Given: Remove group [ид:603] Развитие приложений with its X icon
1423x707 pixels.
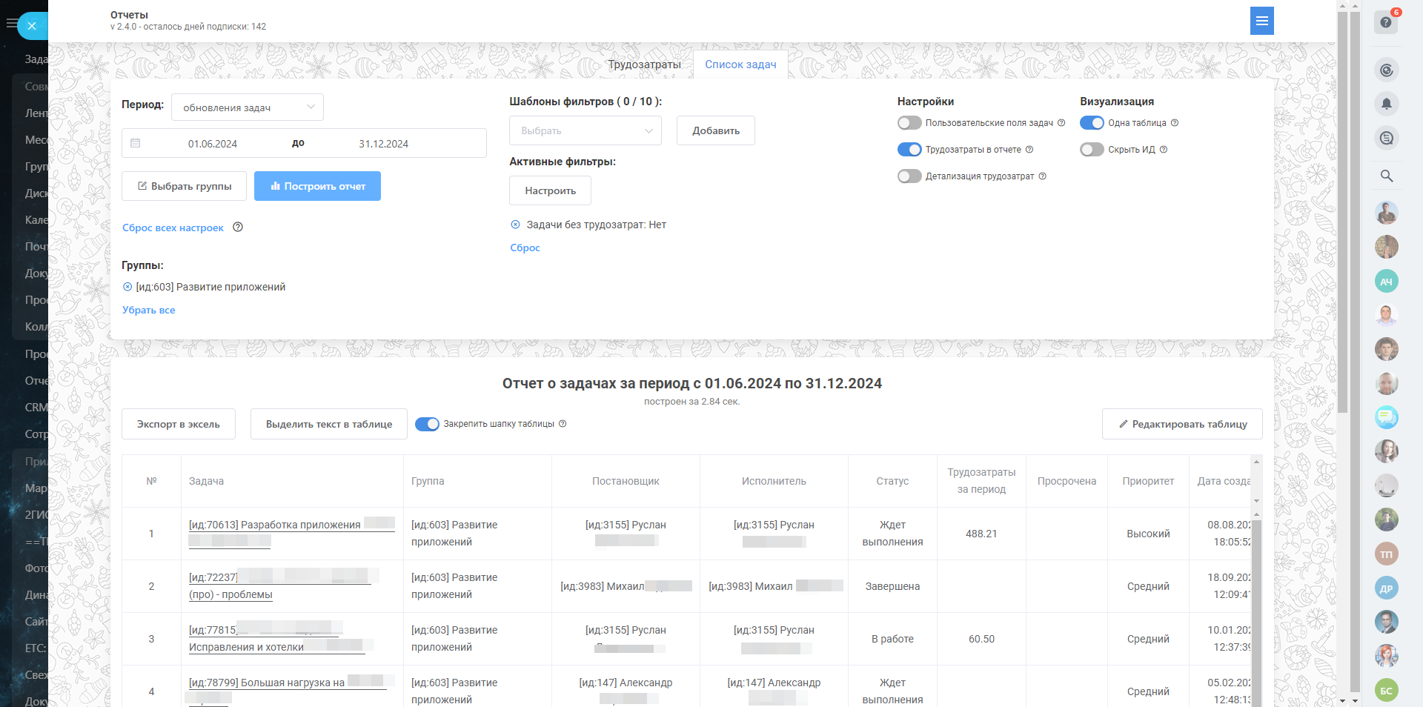Looking at the screenshot, I should pos(127,287).
